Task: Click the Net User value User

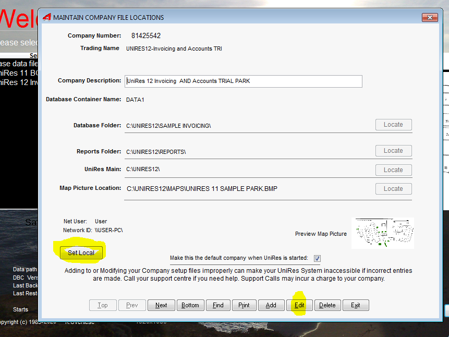Action: 101,221
